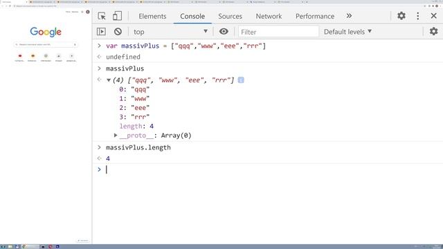This screenshot has height=249, width=443.
Task: Clear the console
Action: point(118,32)
